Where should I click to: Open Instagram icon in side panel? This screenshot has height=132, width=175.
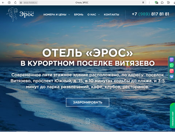point(172,71)
